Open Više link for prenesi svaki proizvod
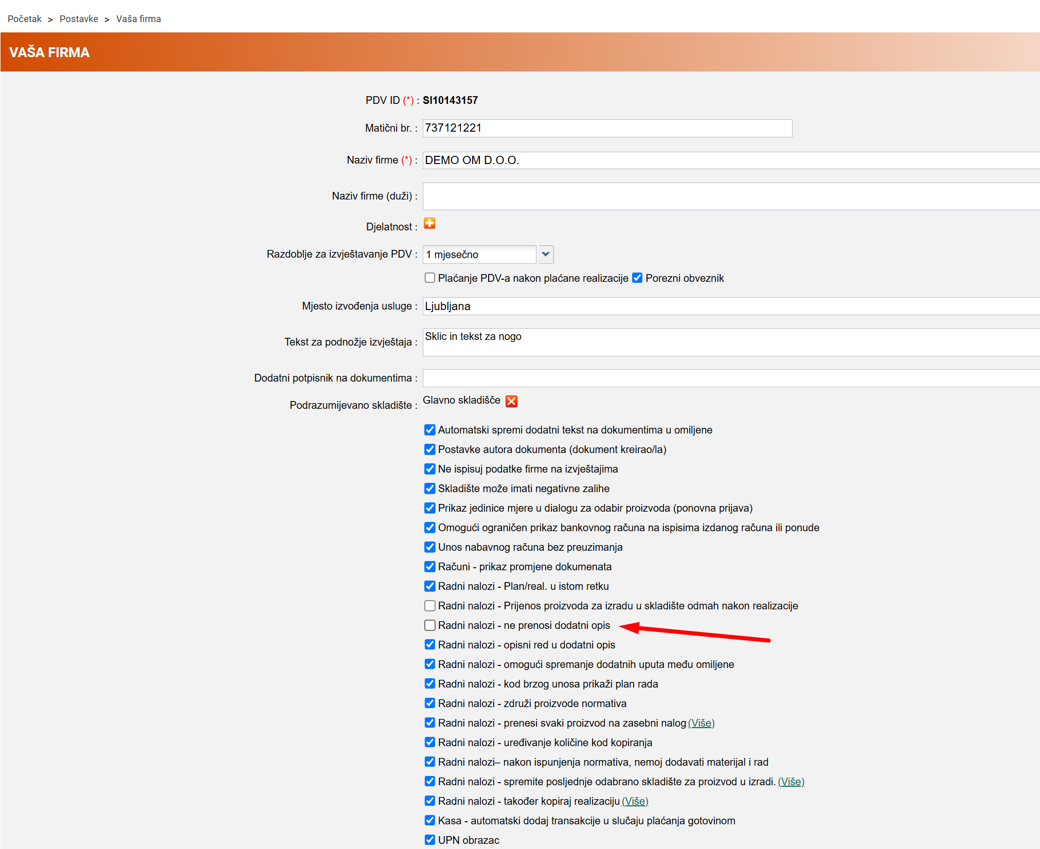 (x=702, y=723)
